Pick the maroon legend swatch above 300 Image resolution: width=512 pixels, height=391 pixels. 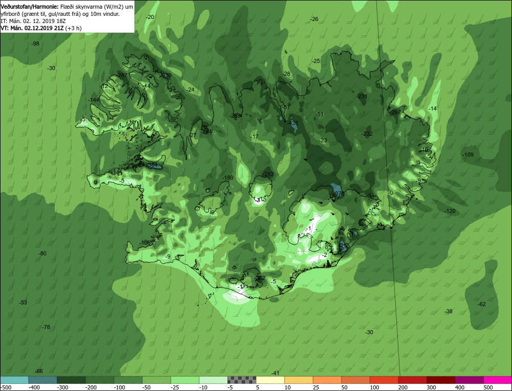point(441,380)
